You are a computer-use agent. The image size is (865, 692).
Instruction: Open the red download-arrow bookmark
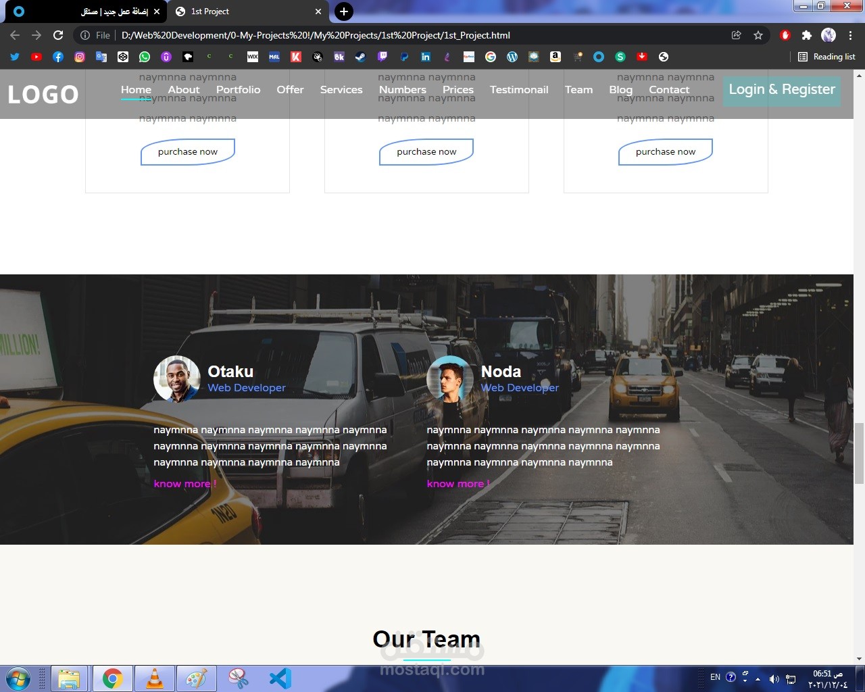point(642,57)
